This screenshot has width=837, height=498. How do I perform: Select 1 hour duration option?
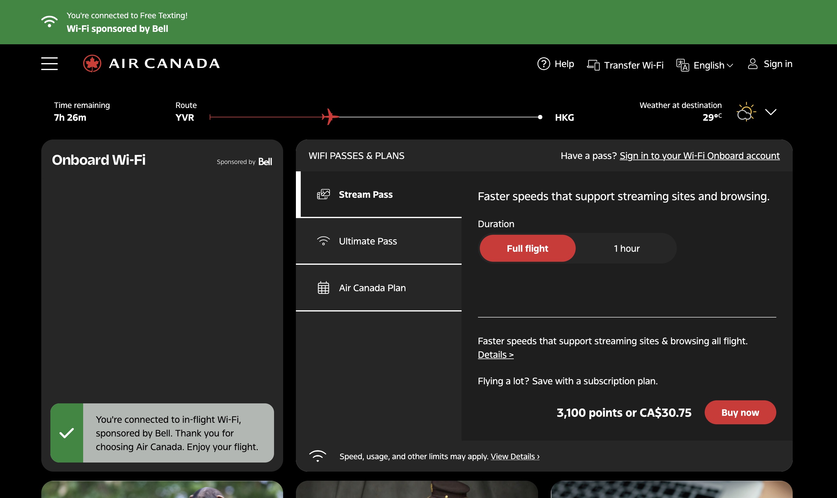point(626,248)
